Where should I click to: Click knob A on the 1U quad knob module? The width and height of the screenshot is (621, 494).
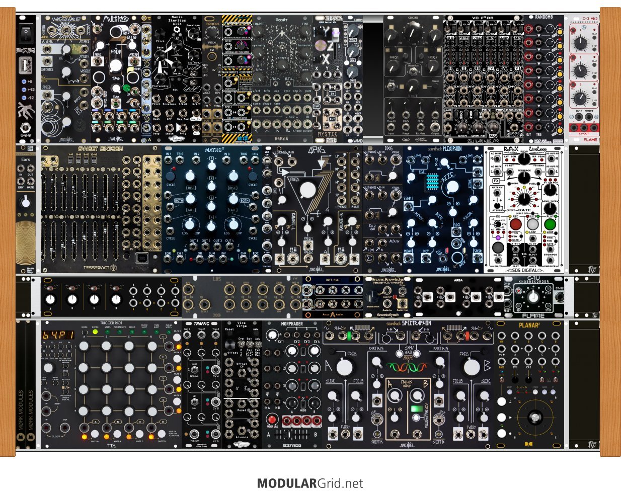[x=49, y=300]
